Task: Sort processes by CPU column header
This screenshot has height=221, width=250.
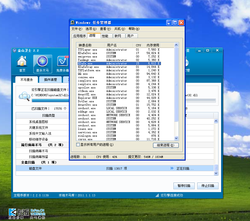Action: pyautogui.click(x=138, y=45)
